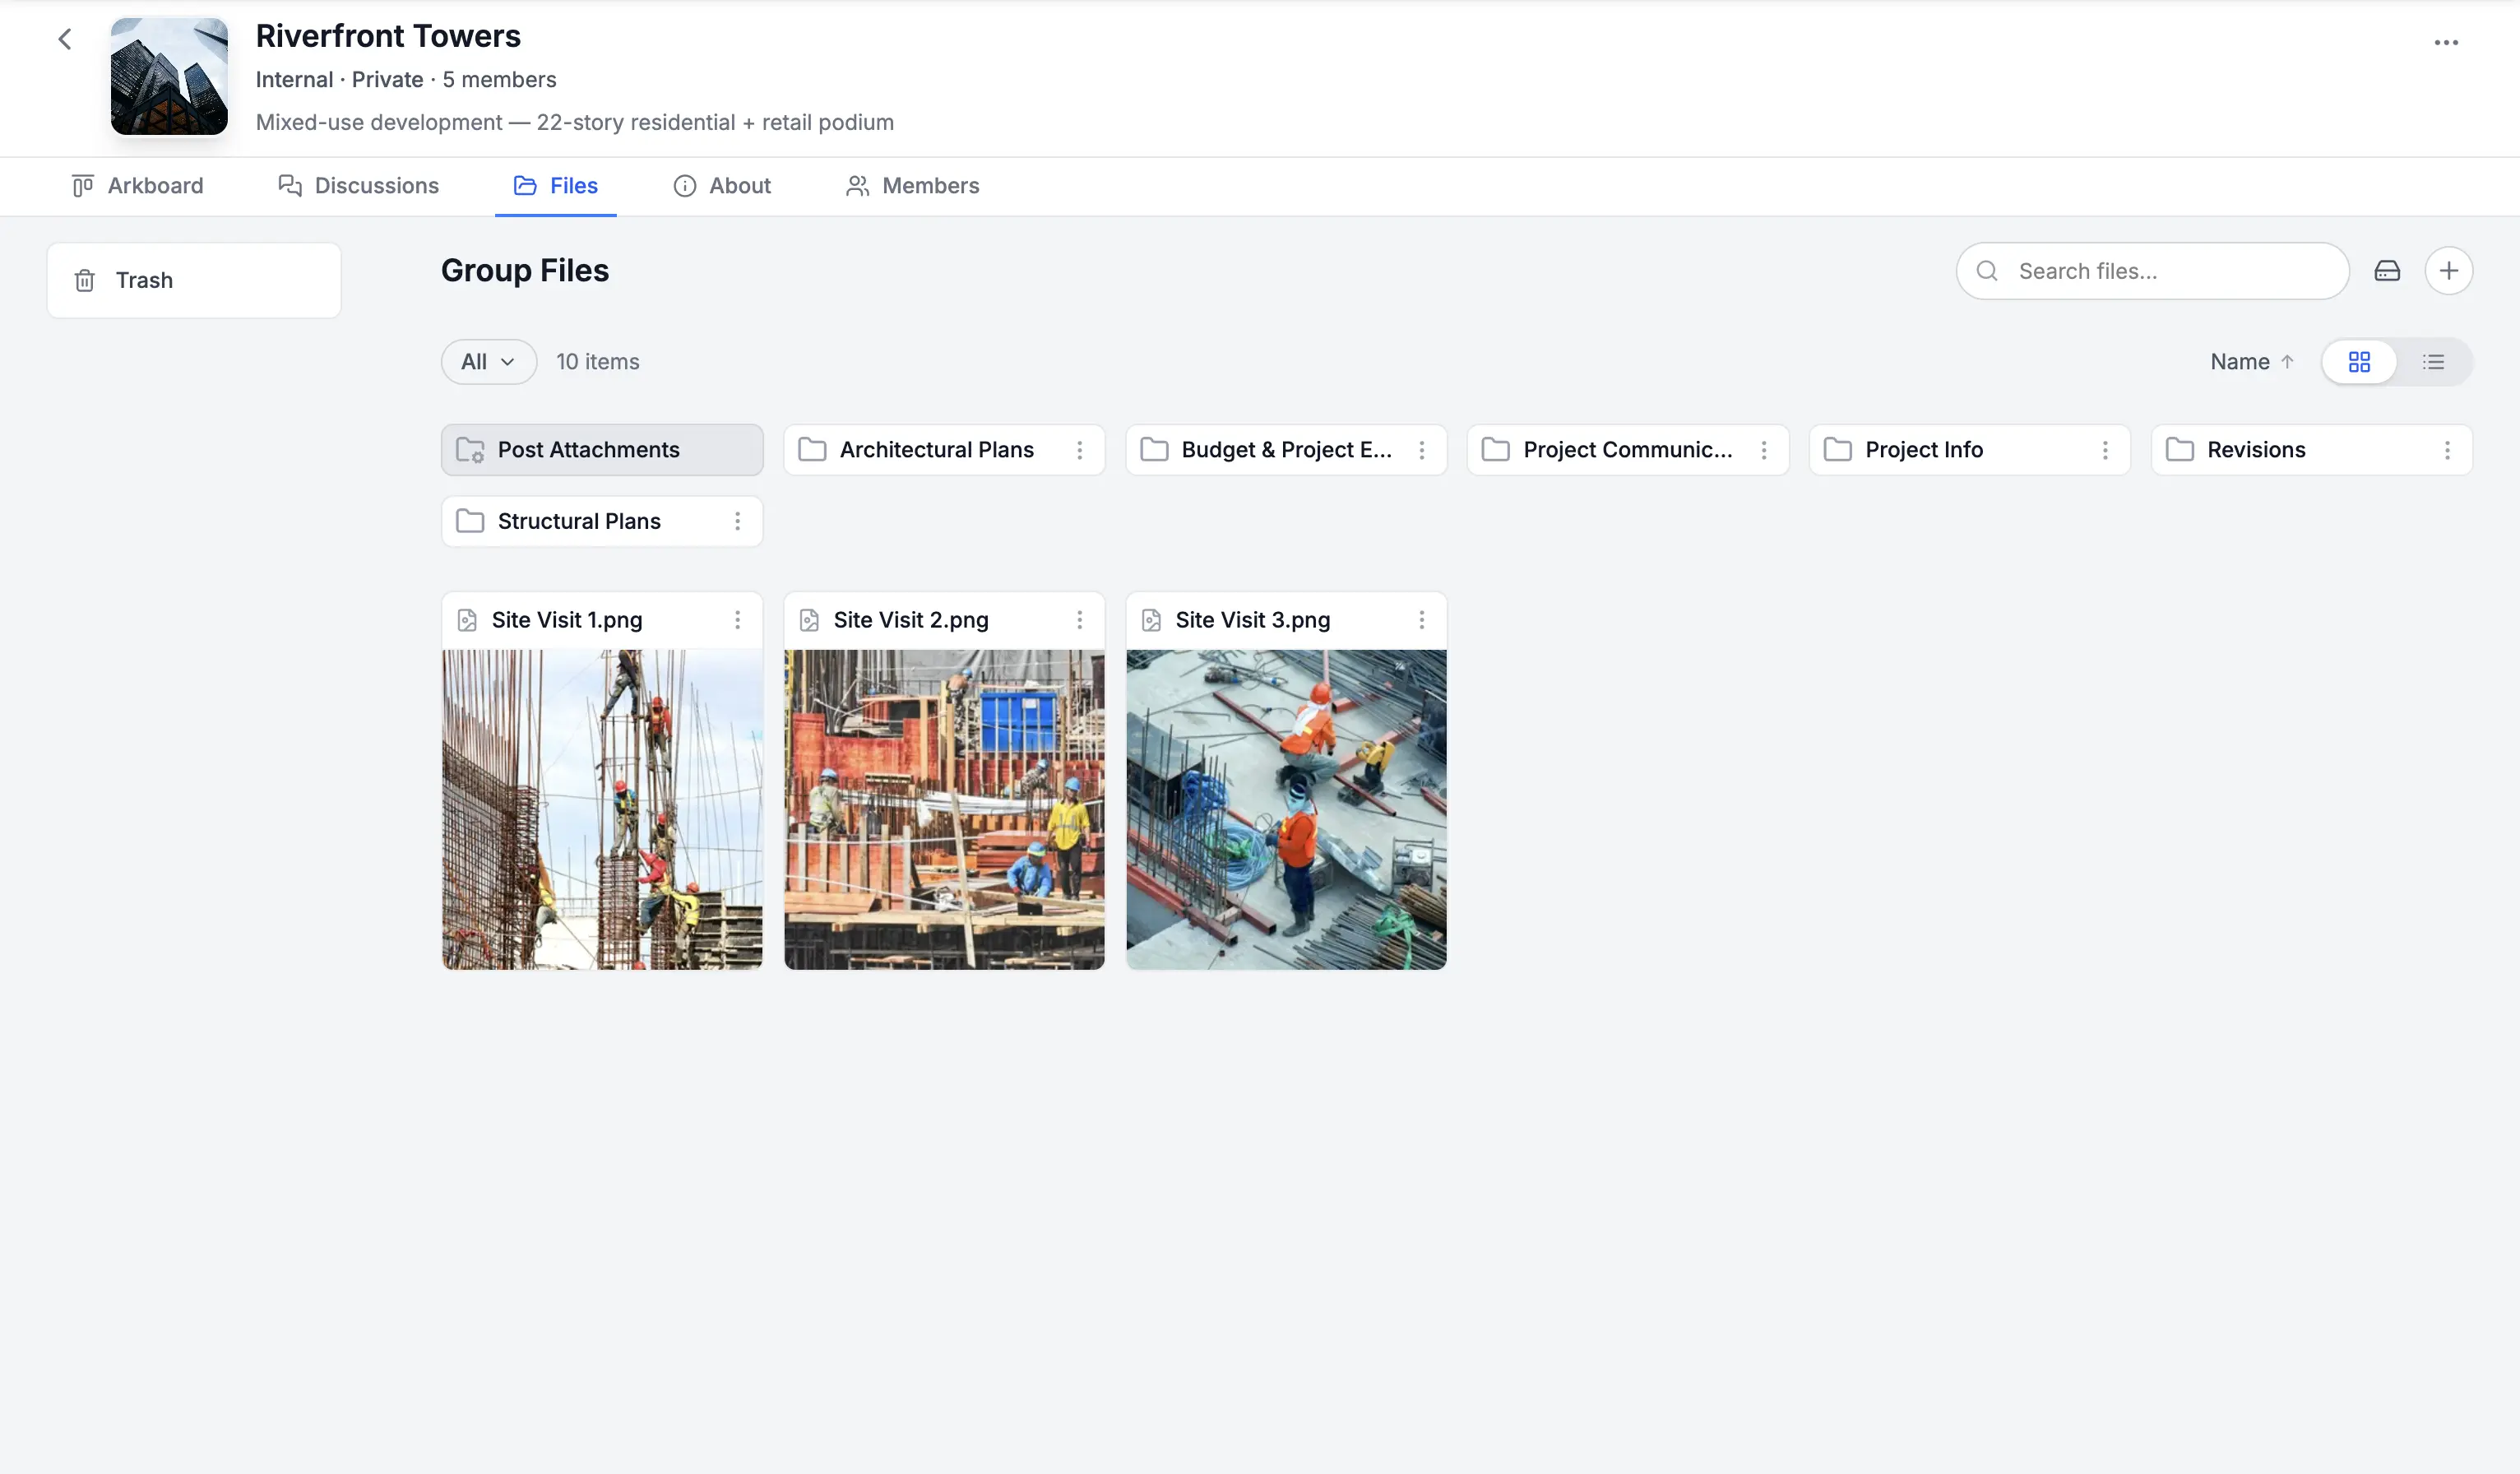Image resolution: width=2520 pixels, height=1474 pixels.
Task: Open Site Visit 2.png options menu
Action: click(1079, 620)
